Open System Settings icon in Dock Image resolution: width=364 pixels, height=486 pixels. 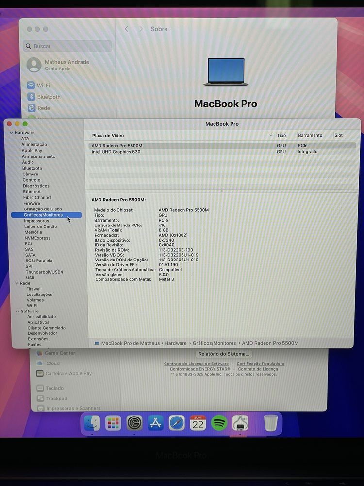point(134,423)
